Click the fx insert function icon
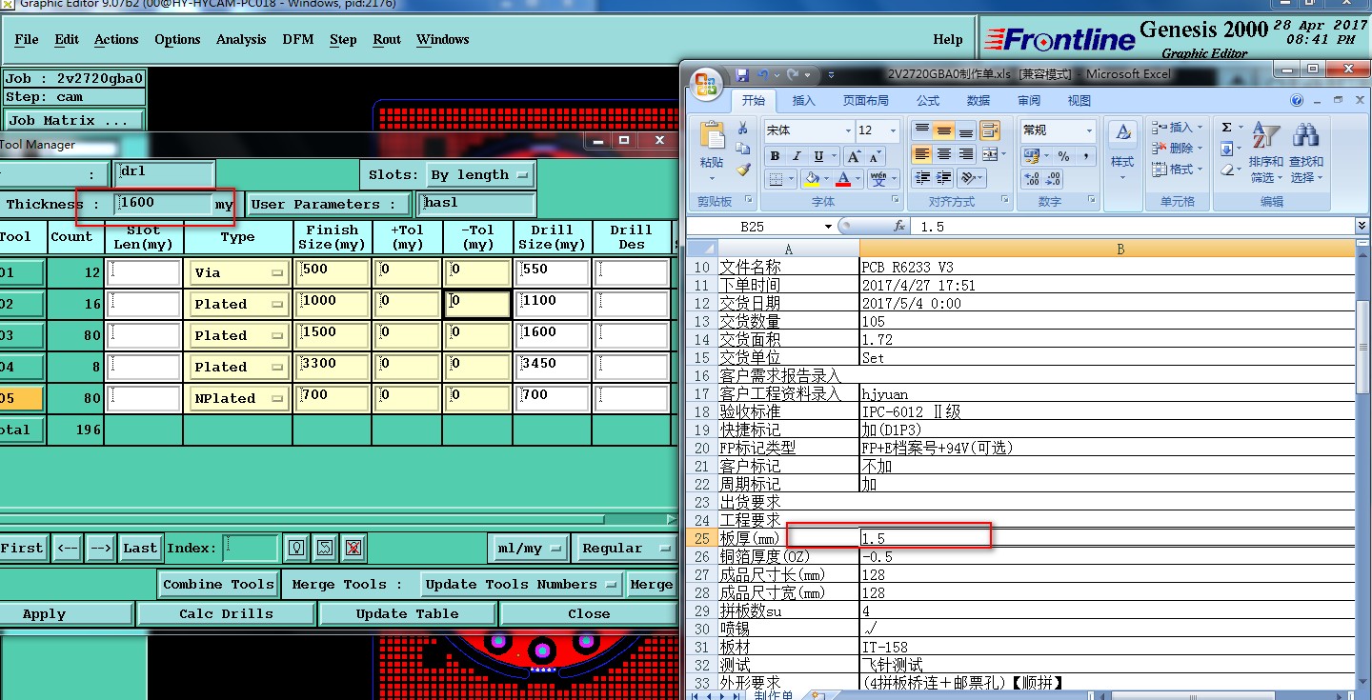Screen dimensions: 1372x700 pyautogui.click(x=899, y=227)
